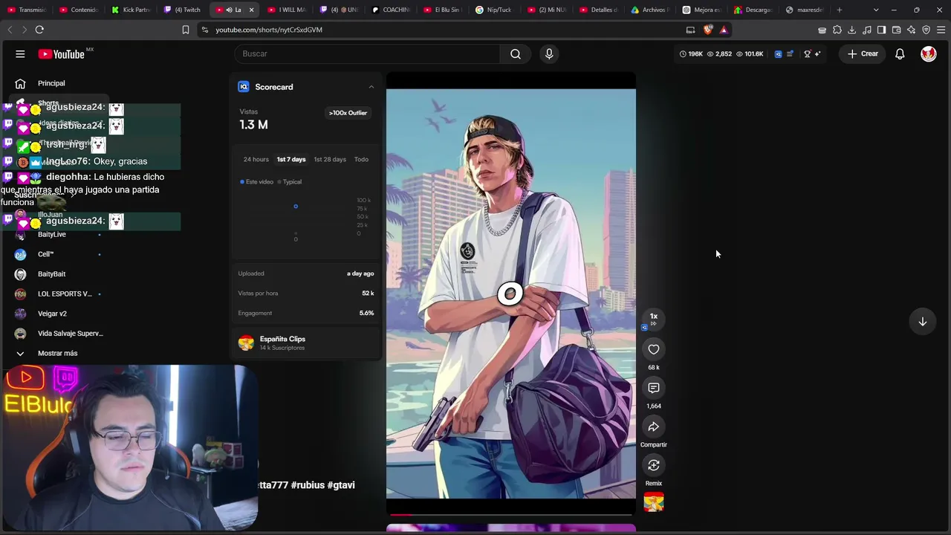Viewport: 951px width, 535px height.
Task: Switch to the COACHING browser tab
Action: click(x=391, y=10)
